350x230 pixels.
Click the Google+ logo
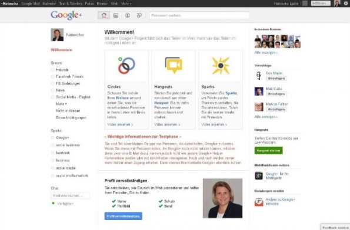[x=66, y=15]
